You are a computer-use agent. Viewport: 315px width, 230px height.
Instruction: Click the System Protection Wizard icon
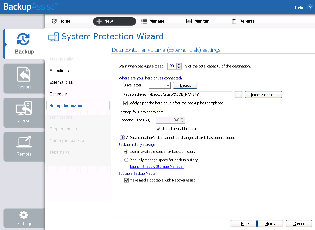click(54, 37)
